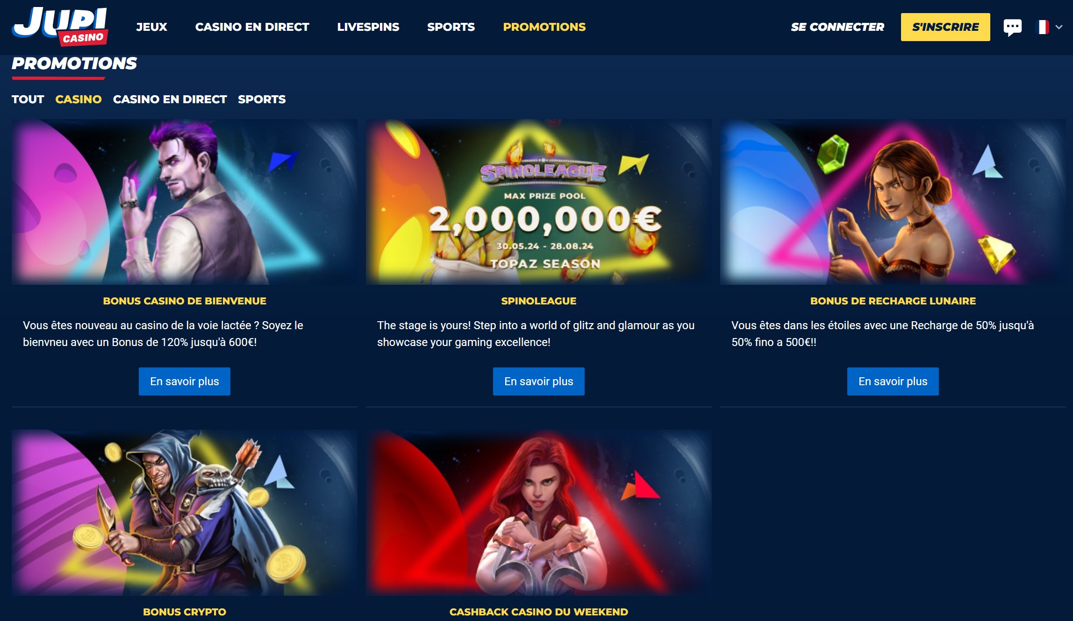Switch to SPORTS promotions filter tab
The width and height of the screenshot is (1073, 621).
pos(262,99)
